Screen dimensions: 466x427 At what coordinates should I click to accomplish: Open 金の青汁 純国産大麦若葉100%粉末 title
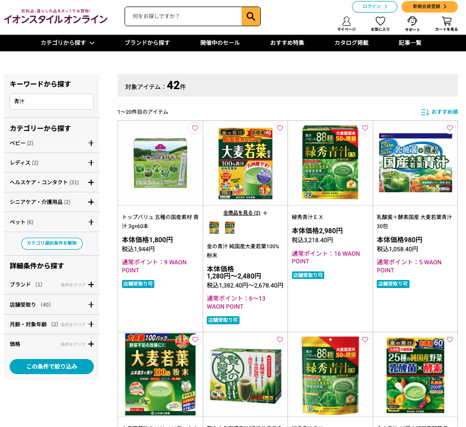point(243,251)
